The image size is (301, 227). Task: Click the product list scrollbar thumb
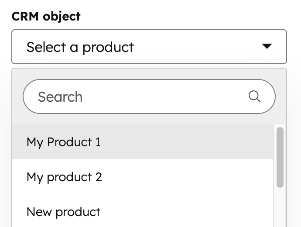(280, 157)
